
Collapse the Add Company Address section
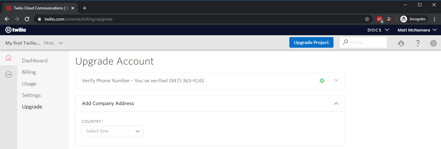(336, 103)
